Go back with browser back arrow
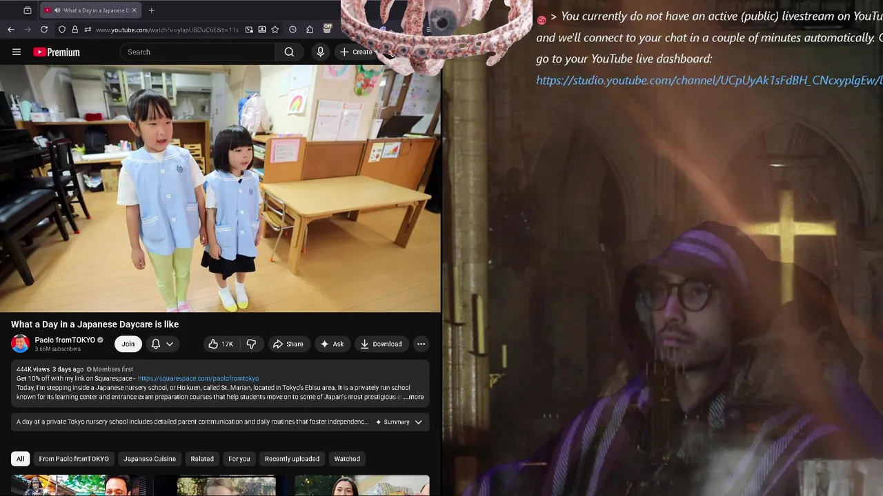883x496 pixels. [x=11, y=30]
